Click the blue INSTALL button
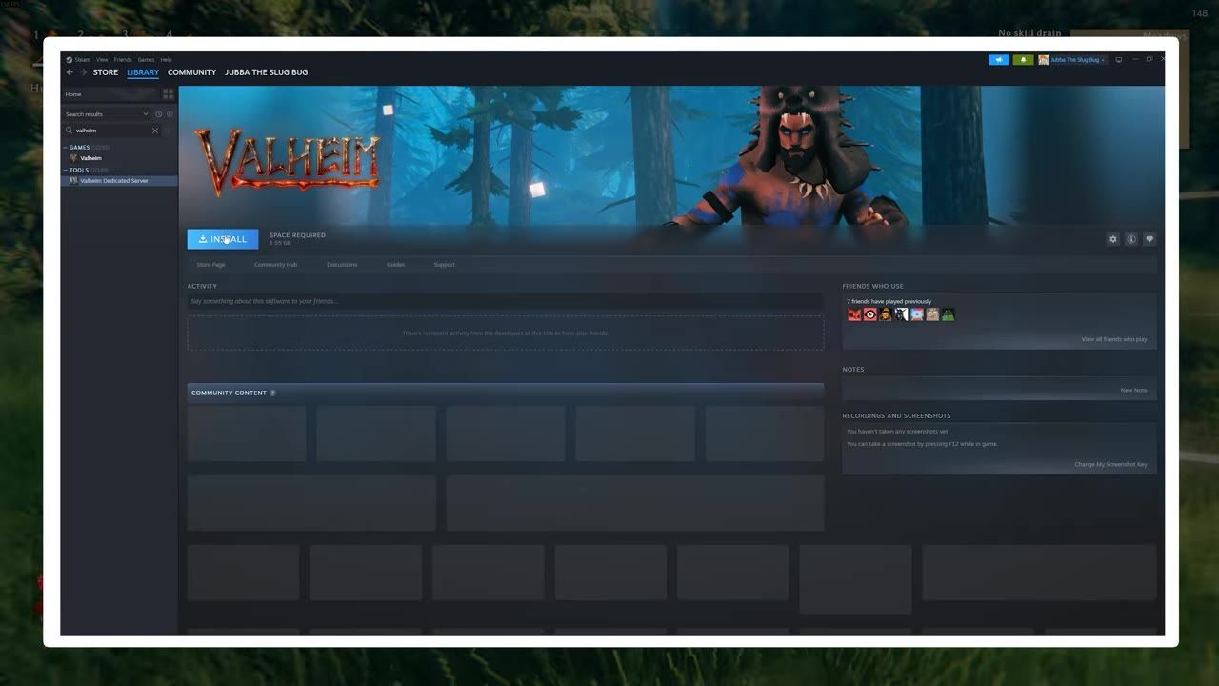 [x=223, y=239]
